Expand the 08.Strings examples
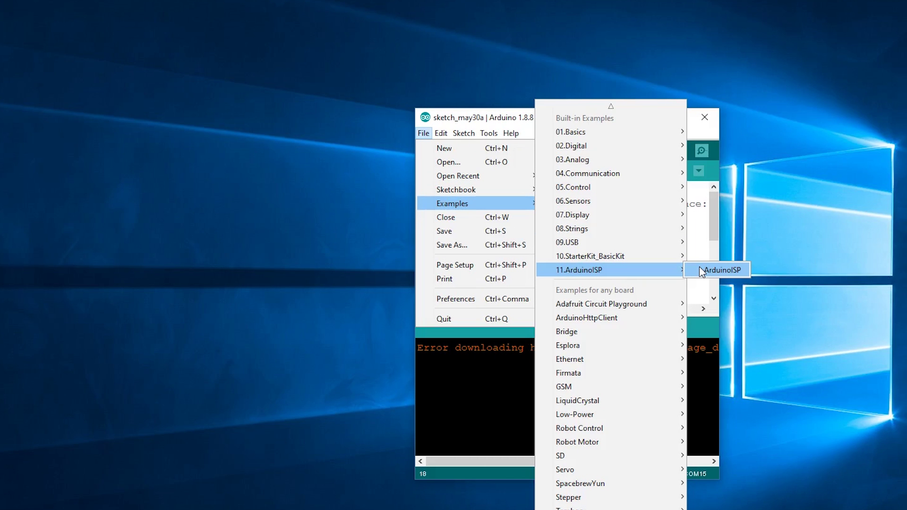This screenshot has width=907, height=510. coord(611,229)
